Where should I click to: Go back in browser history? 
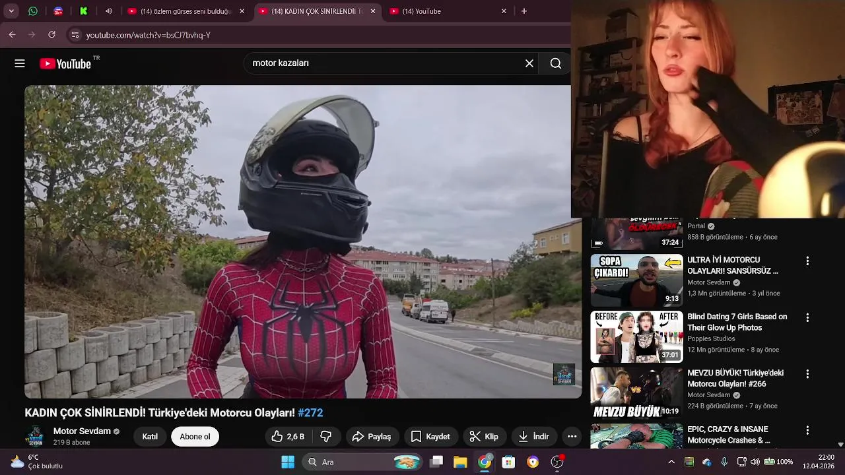[x=12, y=35]
